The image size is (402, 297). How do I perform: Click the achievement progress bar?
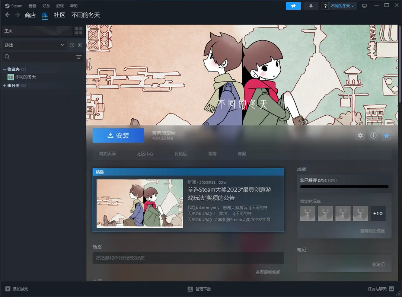pyautogui.click(x=344, y=186)
